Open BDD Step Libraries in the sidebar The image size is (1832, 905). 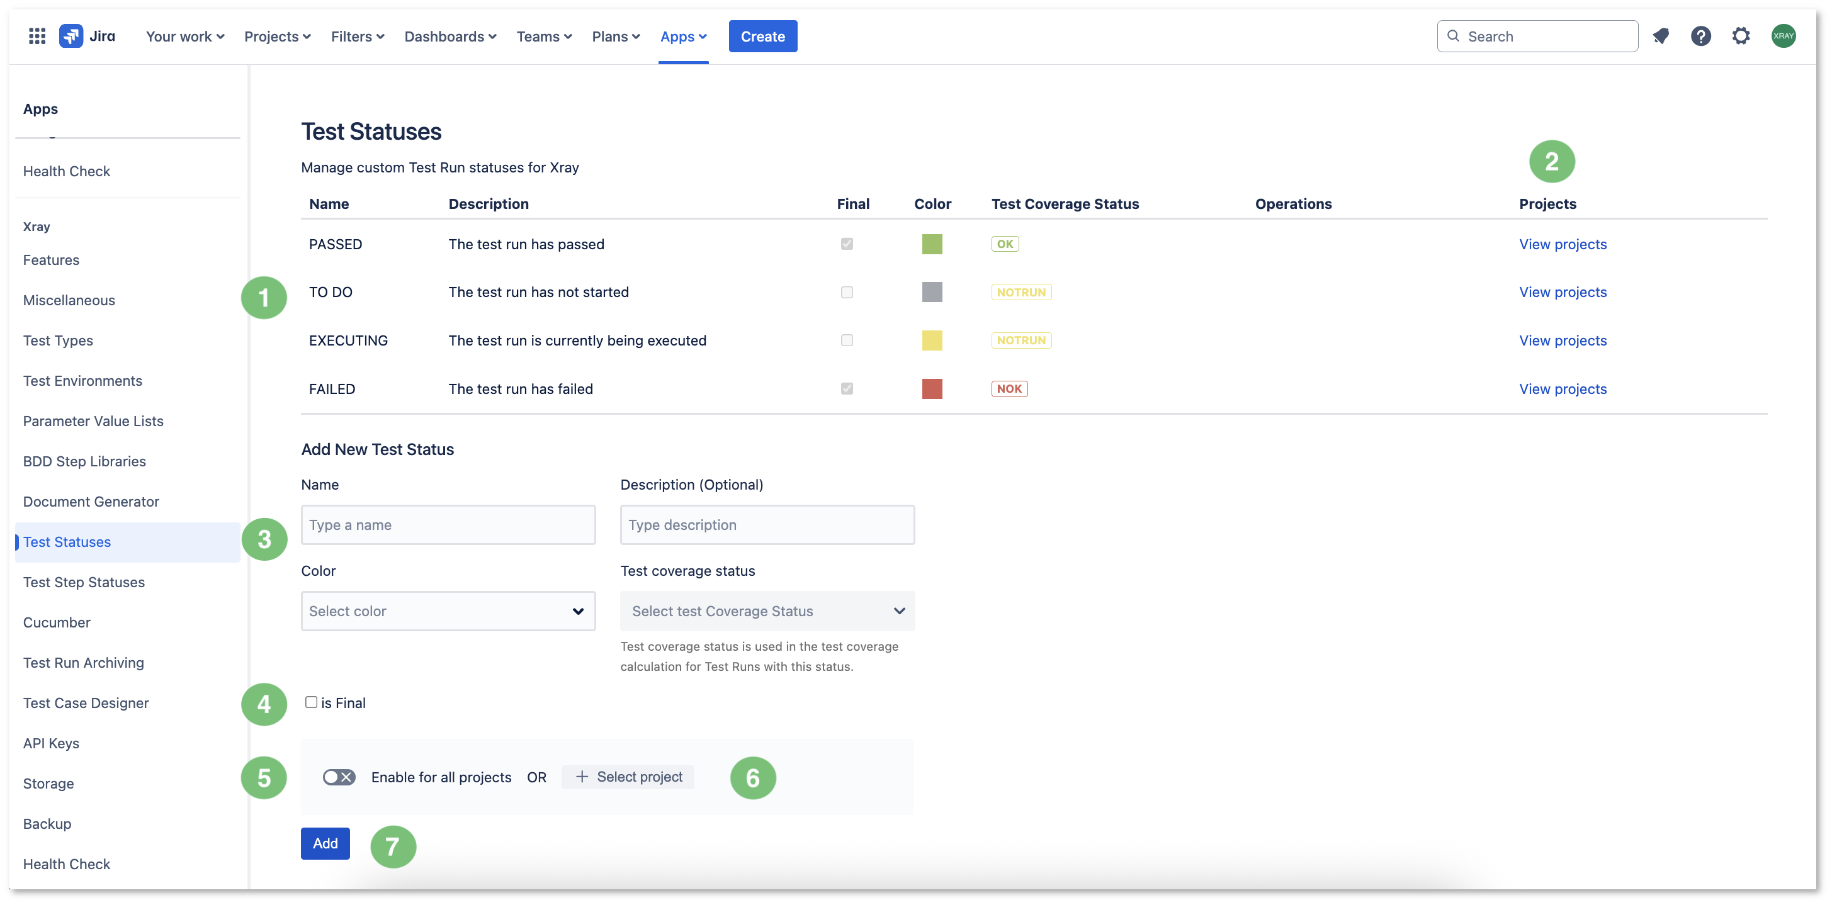[84, 461]
